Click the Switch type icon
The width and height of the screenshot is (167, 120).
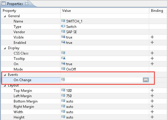click(x=63, y=26)
